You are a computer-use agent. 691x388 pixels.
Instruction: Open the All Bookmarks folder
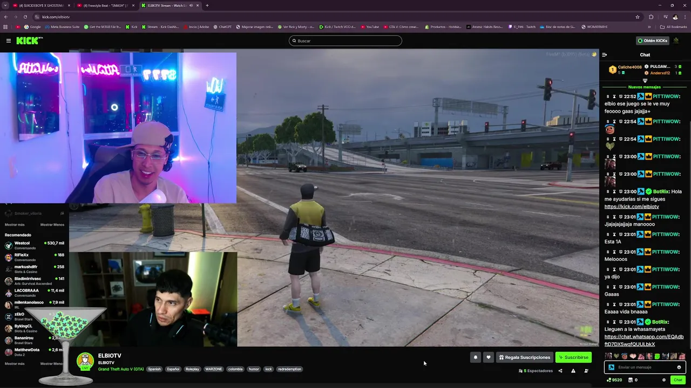tap(674, 27)
